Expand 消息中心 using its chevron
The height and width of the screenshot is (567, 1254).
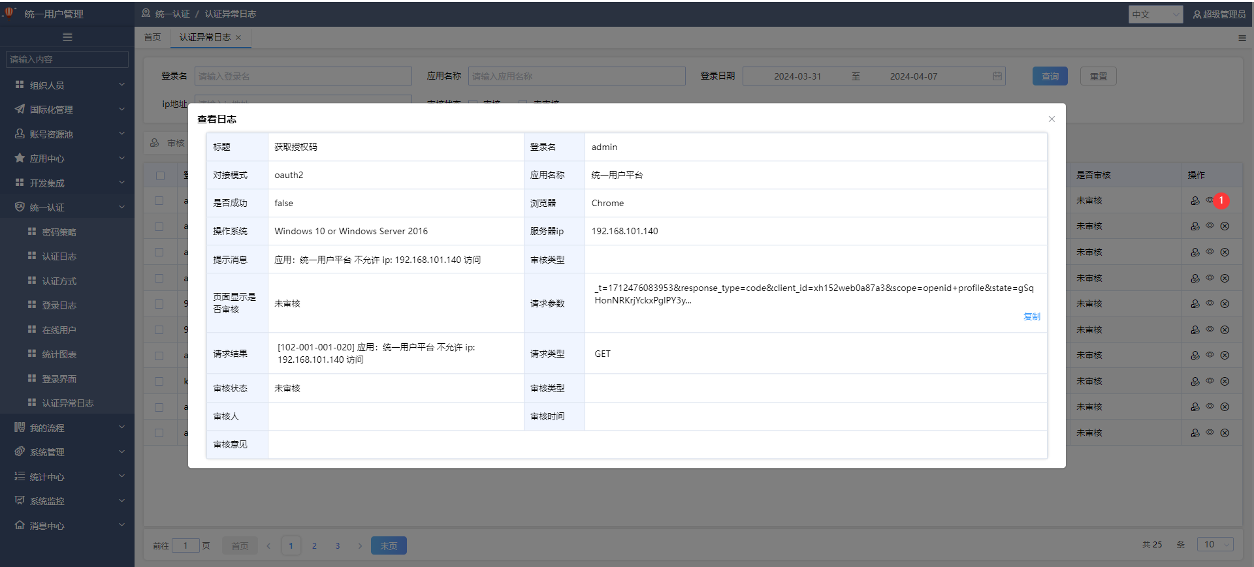(121, 525)
